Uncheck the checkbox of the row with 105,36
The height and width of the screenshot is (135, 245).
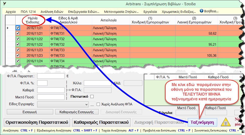pyautogui.click(x=18, y=55)
